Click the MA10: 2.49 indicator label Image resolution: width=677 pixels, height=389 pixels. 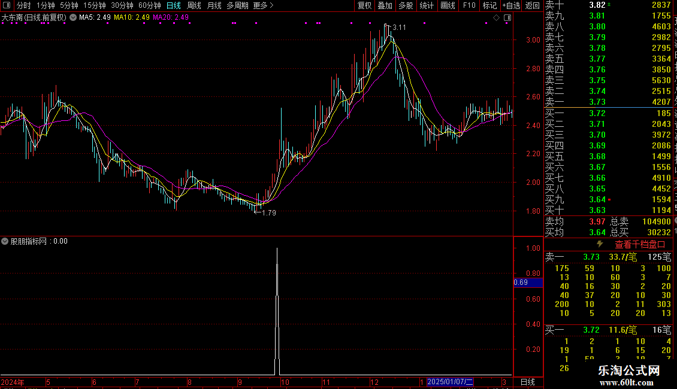point(132,17)
